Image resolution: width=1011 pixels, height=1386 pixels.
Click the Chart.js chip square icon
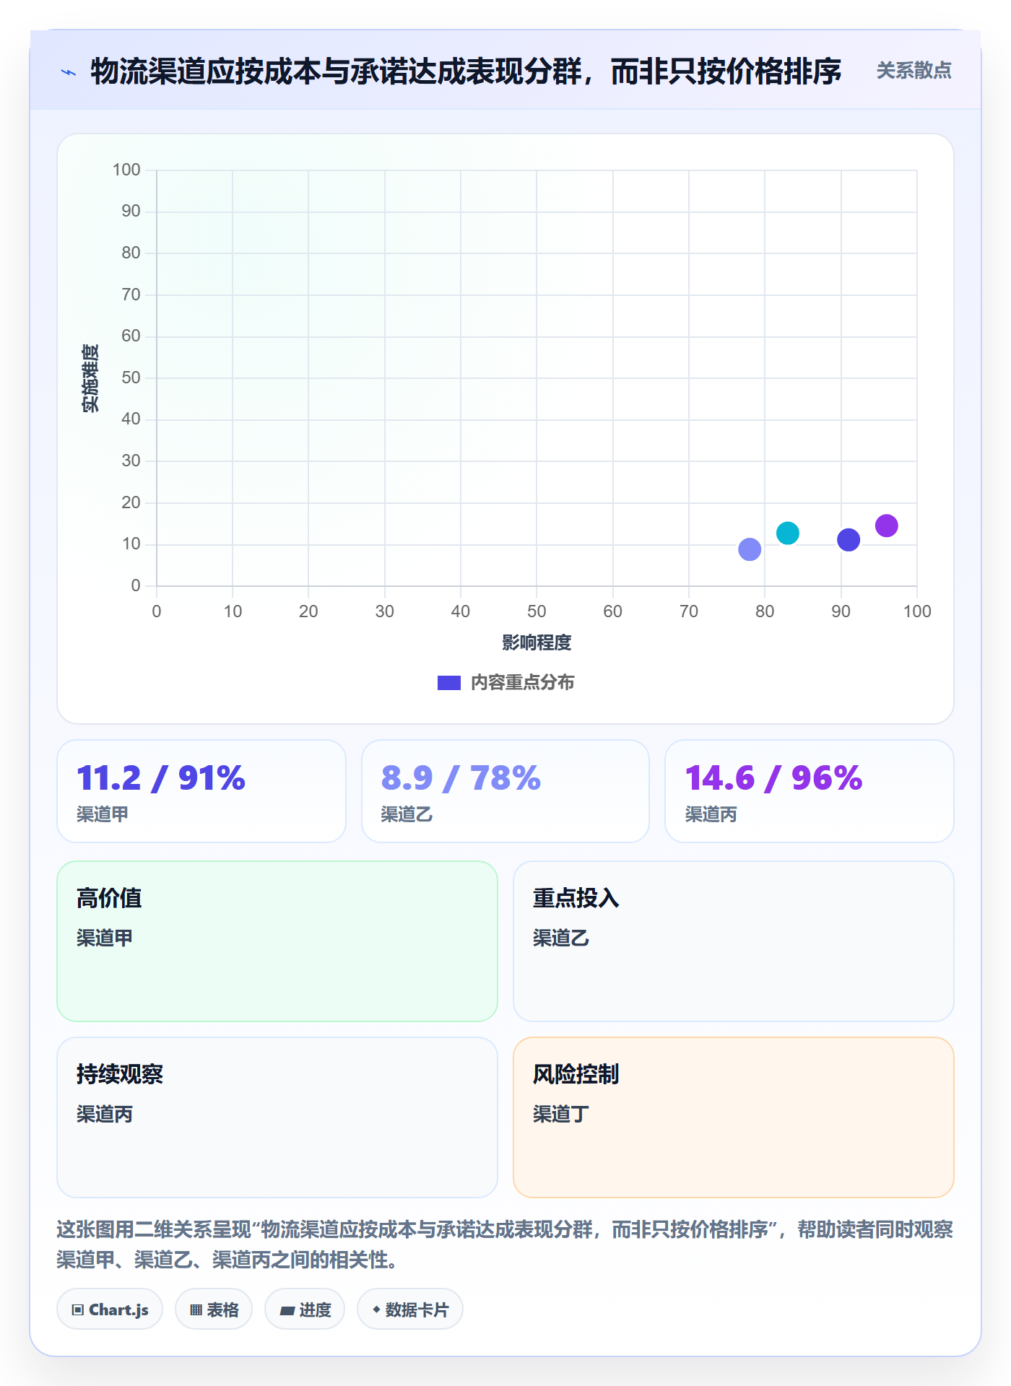(78, 1310)
